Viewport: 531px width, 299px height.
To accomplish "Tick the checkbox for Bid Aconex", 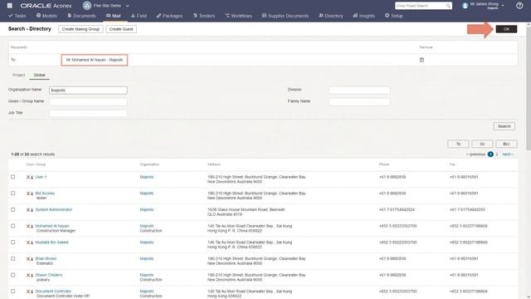I will (13, 194).
